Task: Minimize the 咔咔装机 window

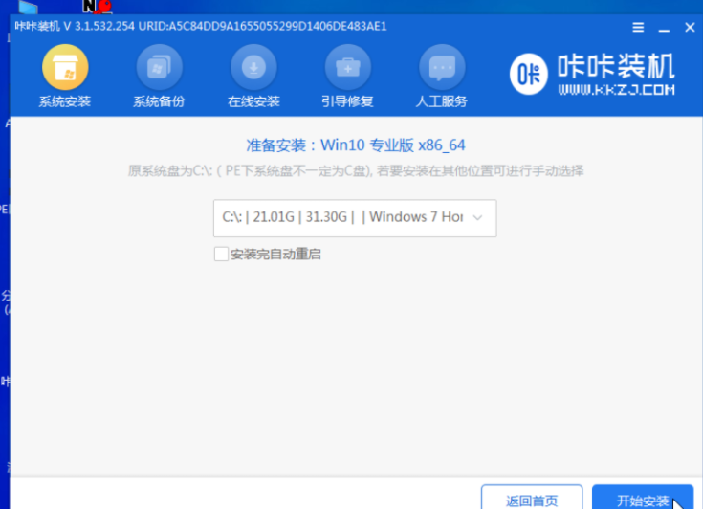Action: point(664,29)
